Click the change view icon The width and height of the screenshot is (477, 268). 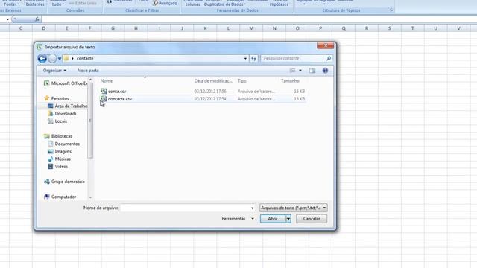point(293,71)
